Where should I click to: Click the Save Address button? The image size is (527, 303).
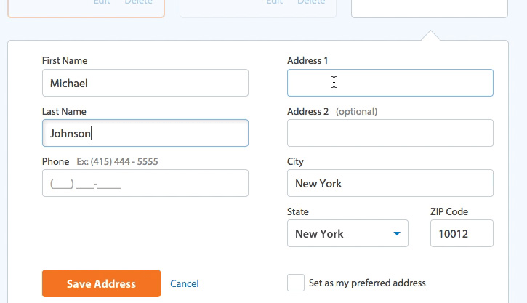coord(101,283)
